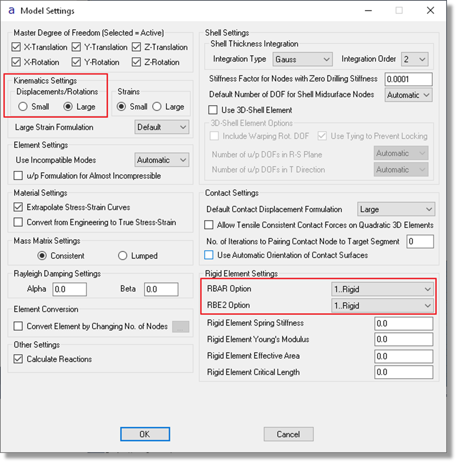Image resolution: width=457 pixels, height=463 pixels.
Task: Enable Convert Element by Changing No. of Nodes
Action: 18,326
